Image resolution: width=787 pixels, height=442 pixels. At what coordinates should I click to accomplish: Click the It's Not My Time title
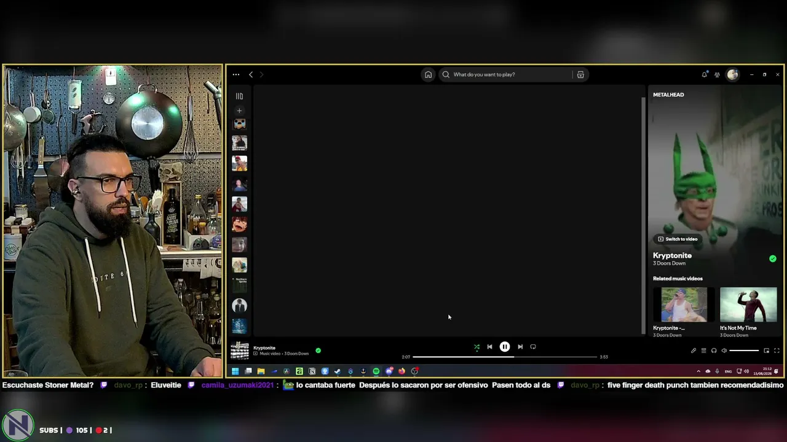pyautogui.click(x=738, y=328)
